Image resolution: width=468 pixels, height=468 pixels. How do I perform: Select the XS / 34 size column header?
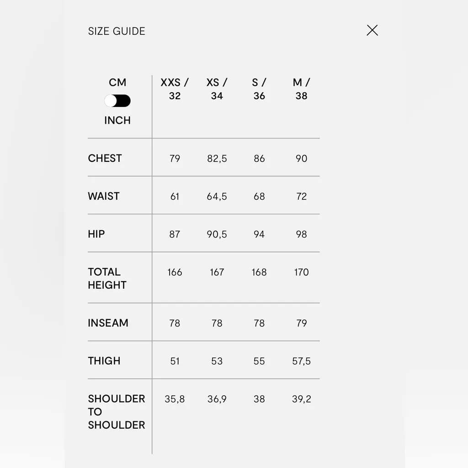coord(217,89)
